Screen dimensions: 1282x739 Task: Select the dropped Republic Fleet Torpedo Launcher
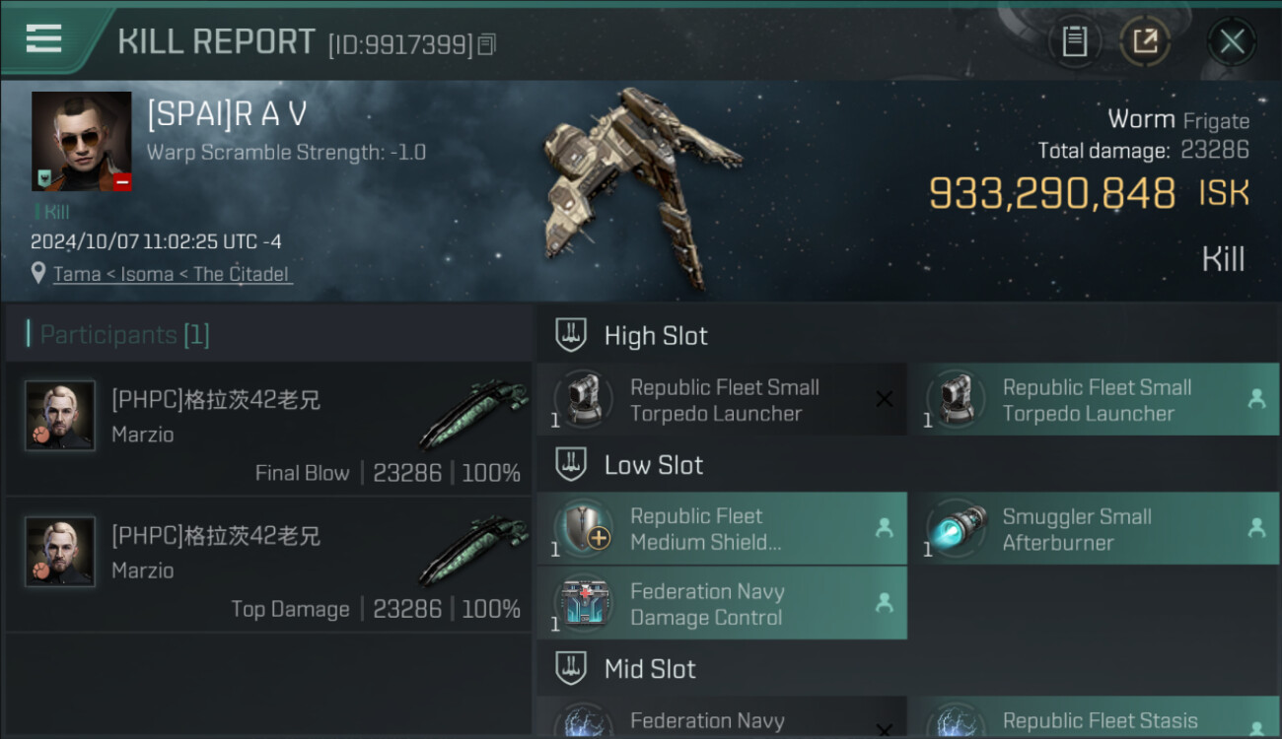tap(1095, 399)
